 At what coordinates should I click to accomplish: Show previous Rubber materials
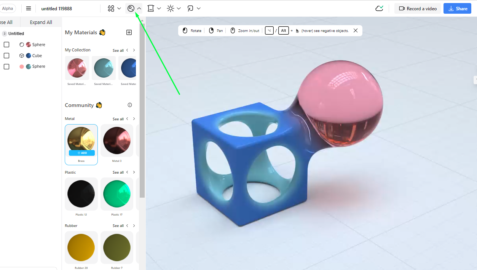click(127, 225)
